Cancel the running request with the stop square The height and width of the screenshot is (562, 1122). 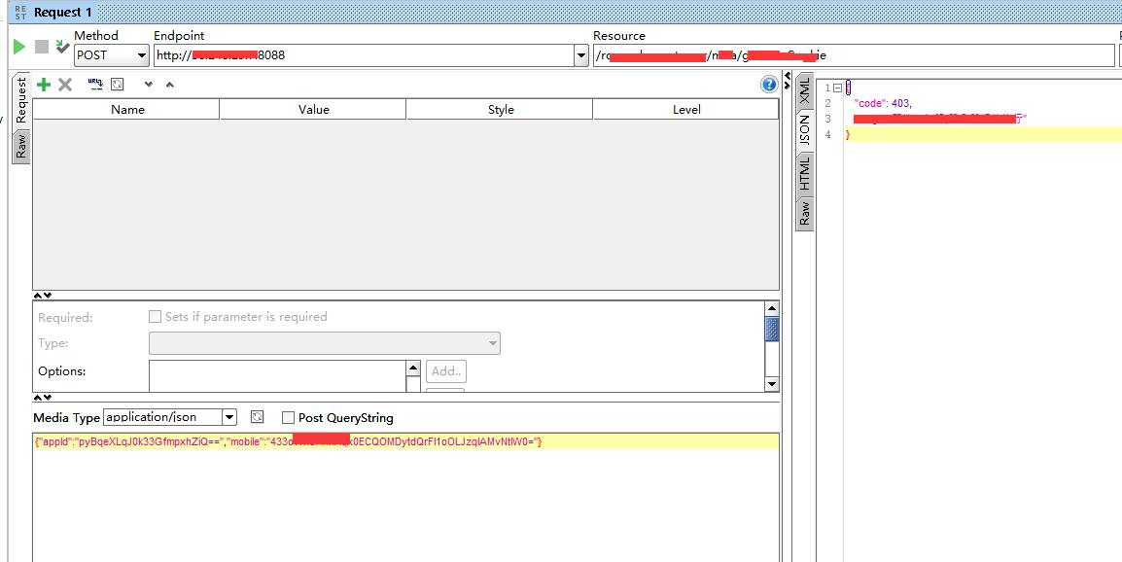42,47
